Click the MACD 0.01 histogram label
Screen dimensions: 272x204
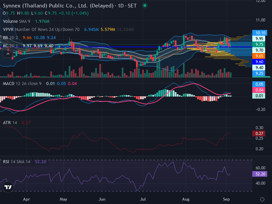259,96
